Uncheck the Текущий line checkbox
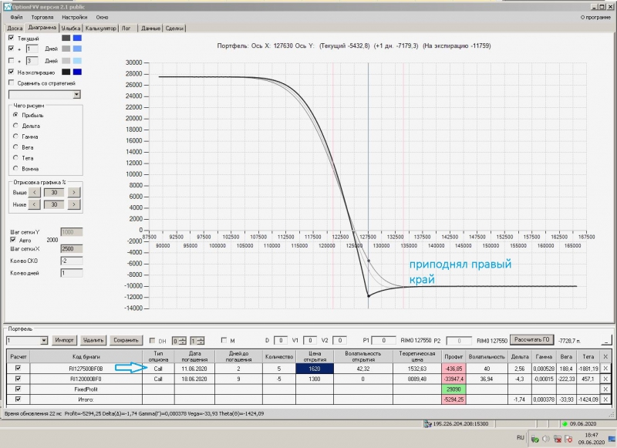The height and width of the screenshot is (448, 617). (11, 38)
